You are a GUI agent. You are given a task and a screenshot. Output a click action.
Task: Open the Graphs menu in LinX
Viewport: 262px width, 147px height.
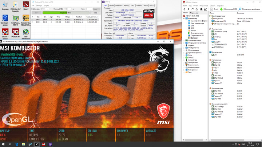point(46,5)
